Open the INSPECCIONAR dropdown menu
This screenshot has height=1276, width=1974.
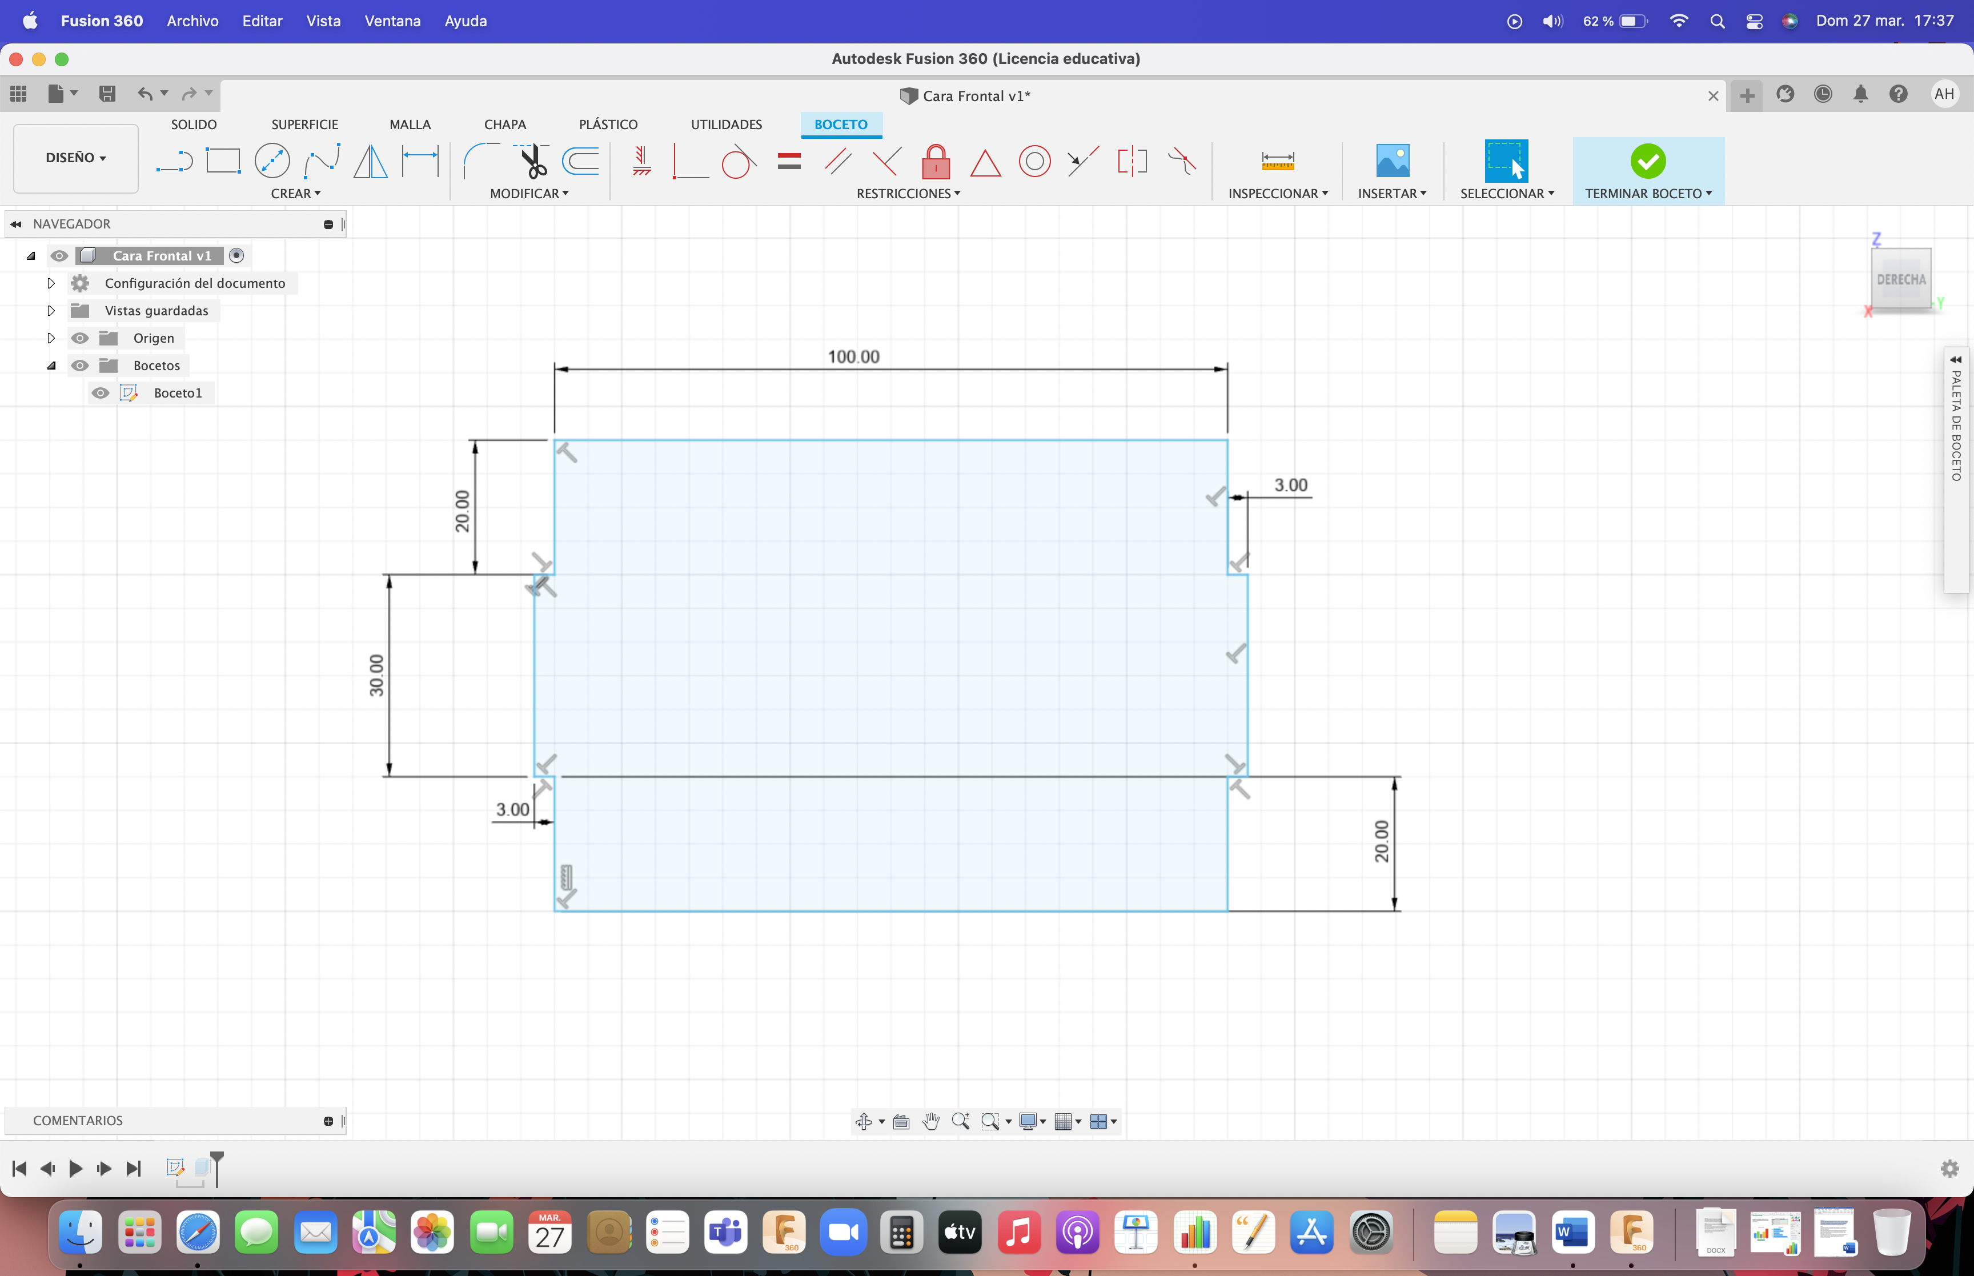pyautogui.click(x=1278, y=193)
